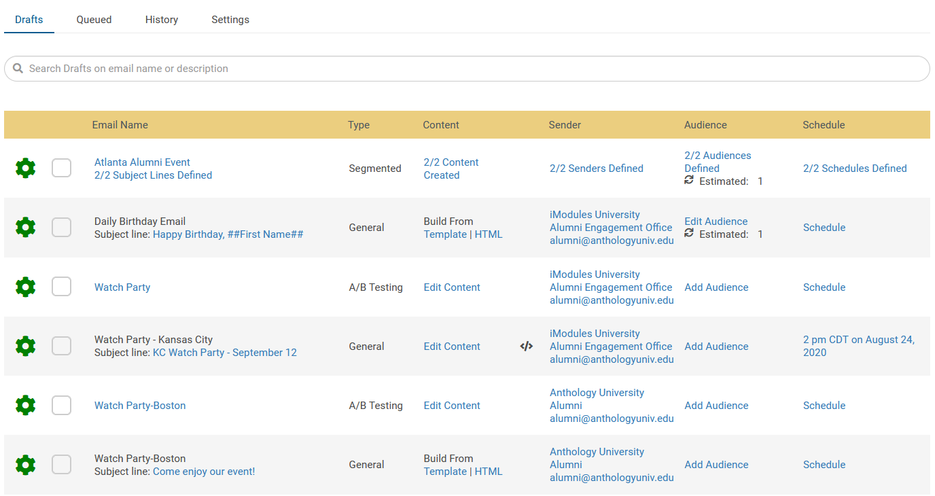935x496 pixels.
Task: Open the actions gear for Atlanta Alumni Event
Action: (x=25, y=168)
